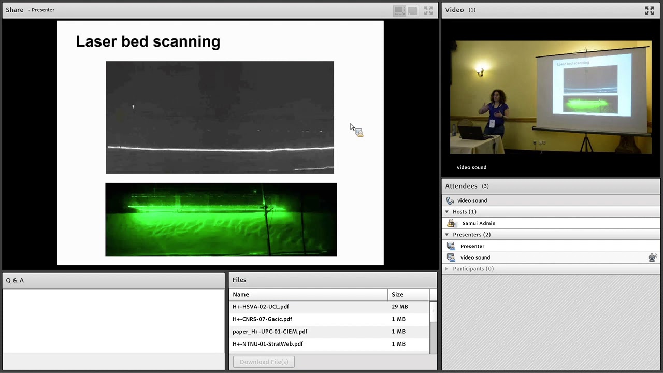Click the Samui Admin host icon
This screenshot has width=663, height=373.
[x=452, y=223]
